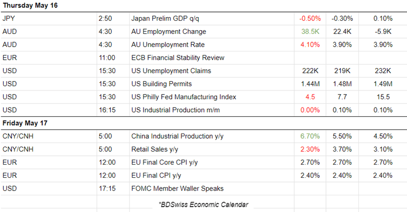Select AU Employment Change event
This screenshot has height=212, width=407.
point(169,32)
